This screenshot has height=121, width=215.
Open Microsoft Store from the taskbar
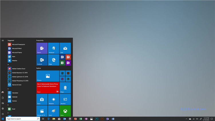coord(59,119)
